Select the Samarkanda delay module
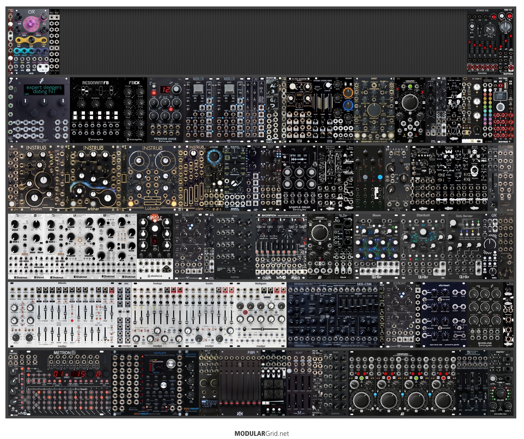Screen dimensions: 524x439 (x=402, y=383)
